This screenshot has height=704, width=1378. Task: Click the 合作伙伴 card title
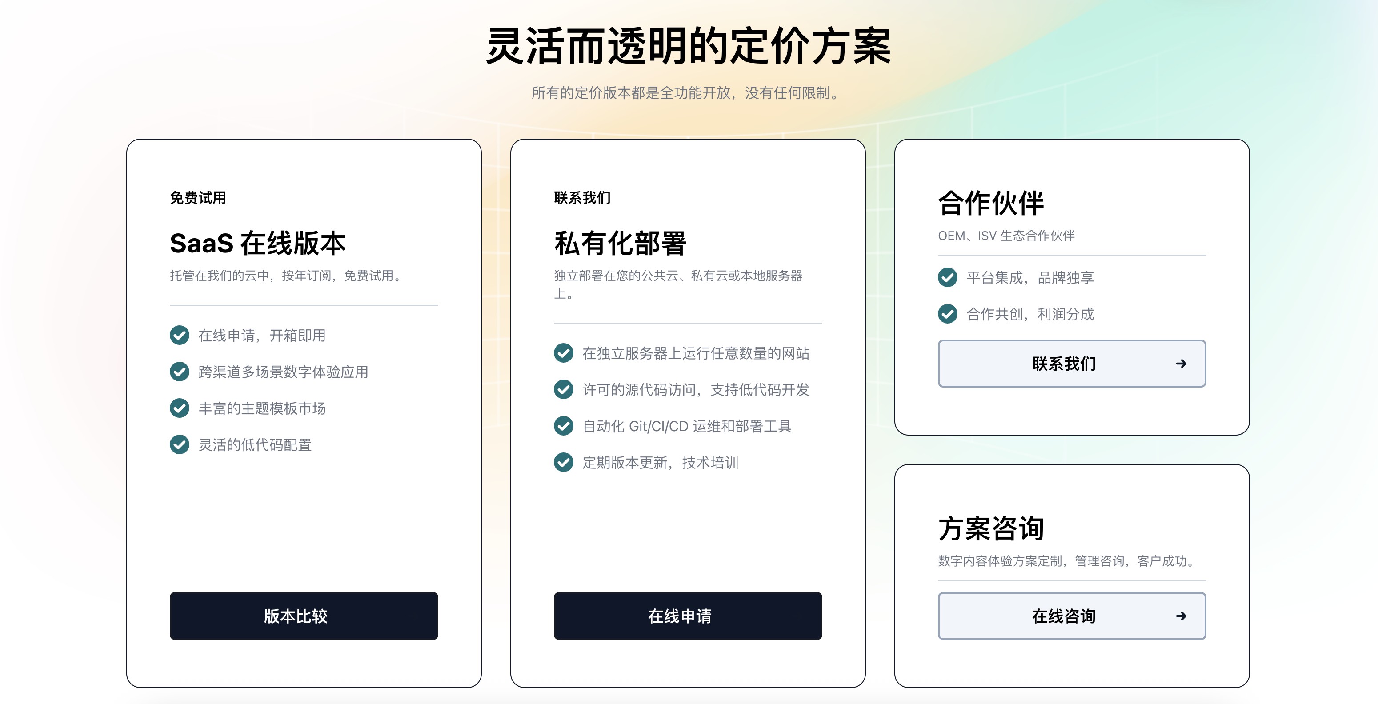pyautogui.click(x=991, y=203)
